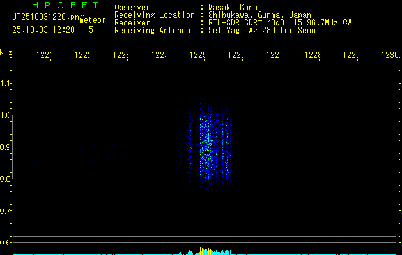Click the 0.7 kHz frequency label
Image resolution: width=402 pixels, height=255 pixels.
(x=5, y=211)
